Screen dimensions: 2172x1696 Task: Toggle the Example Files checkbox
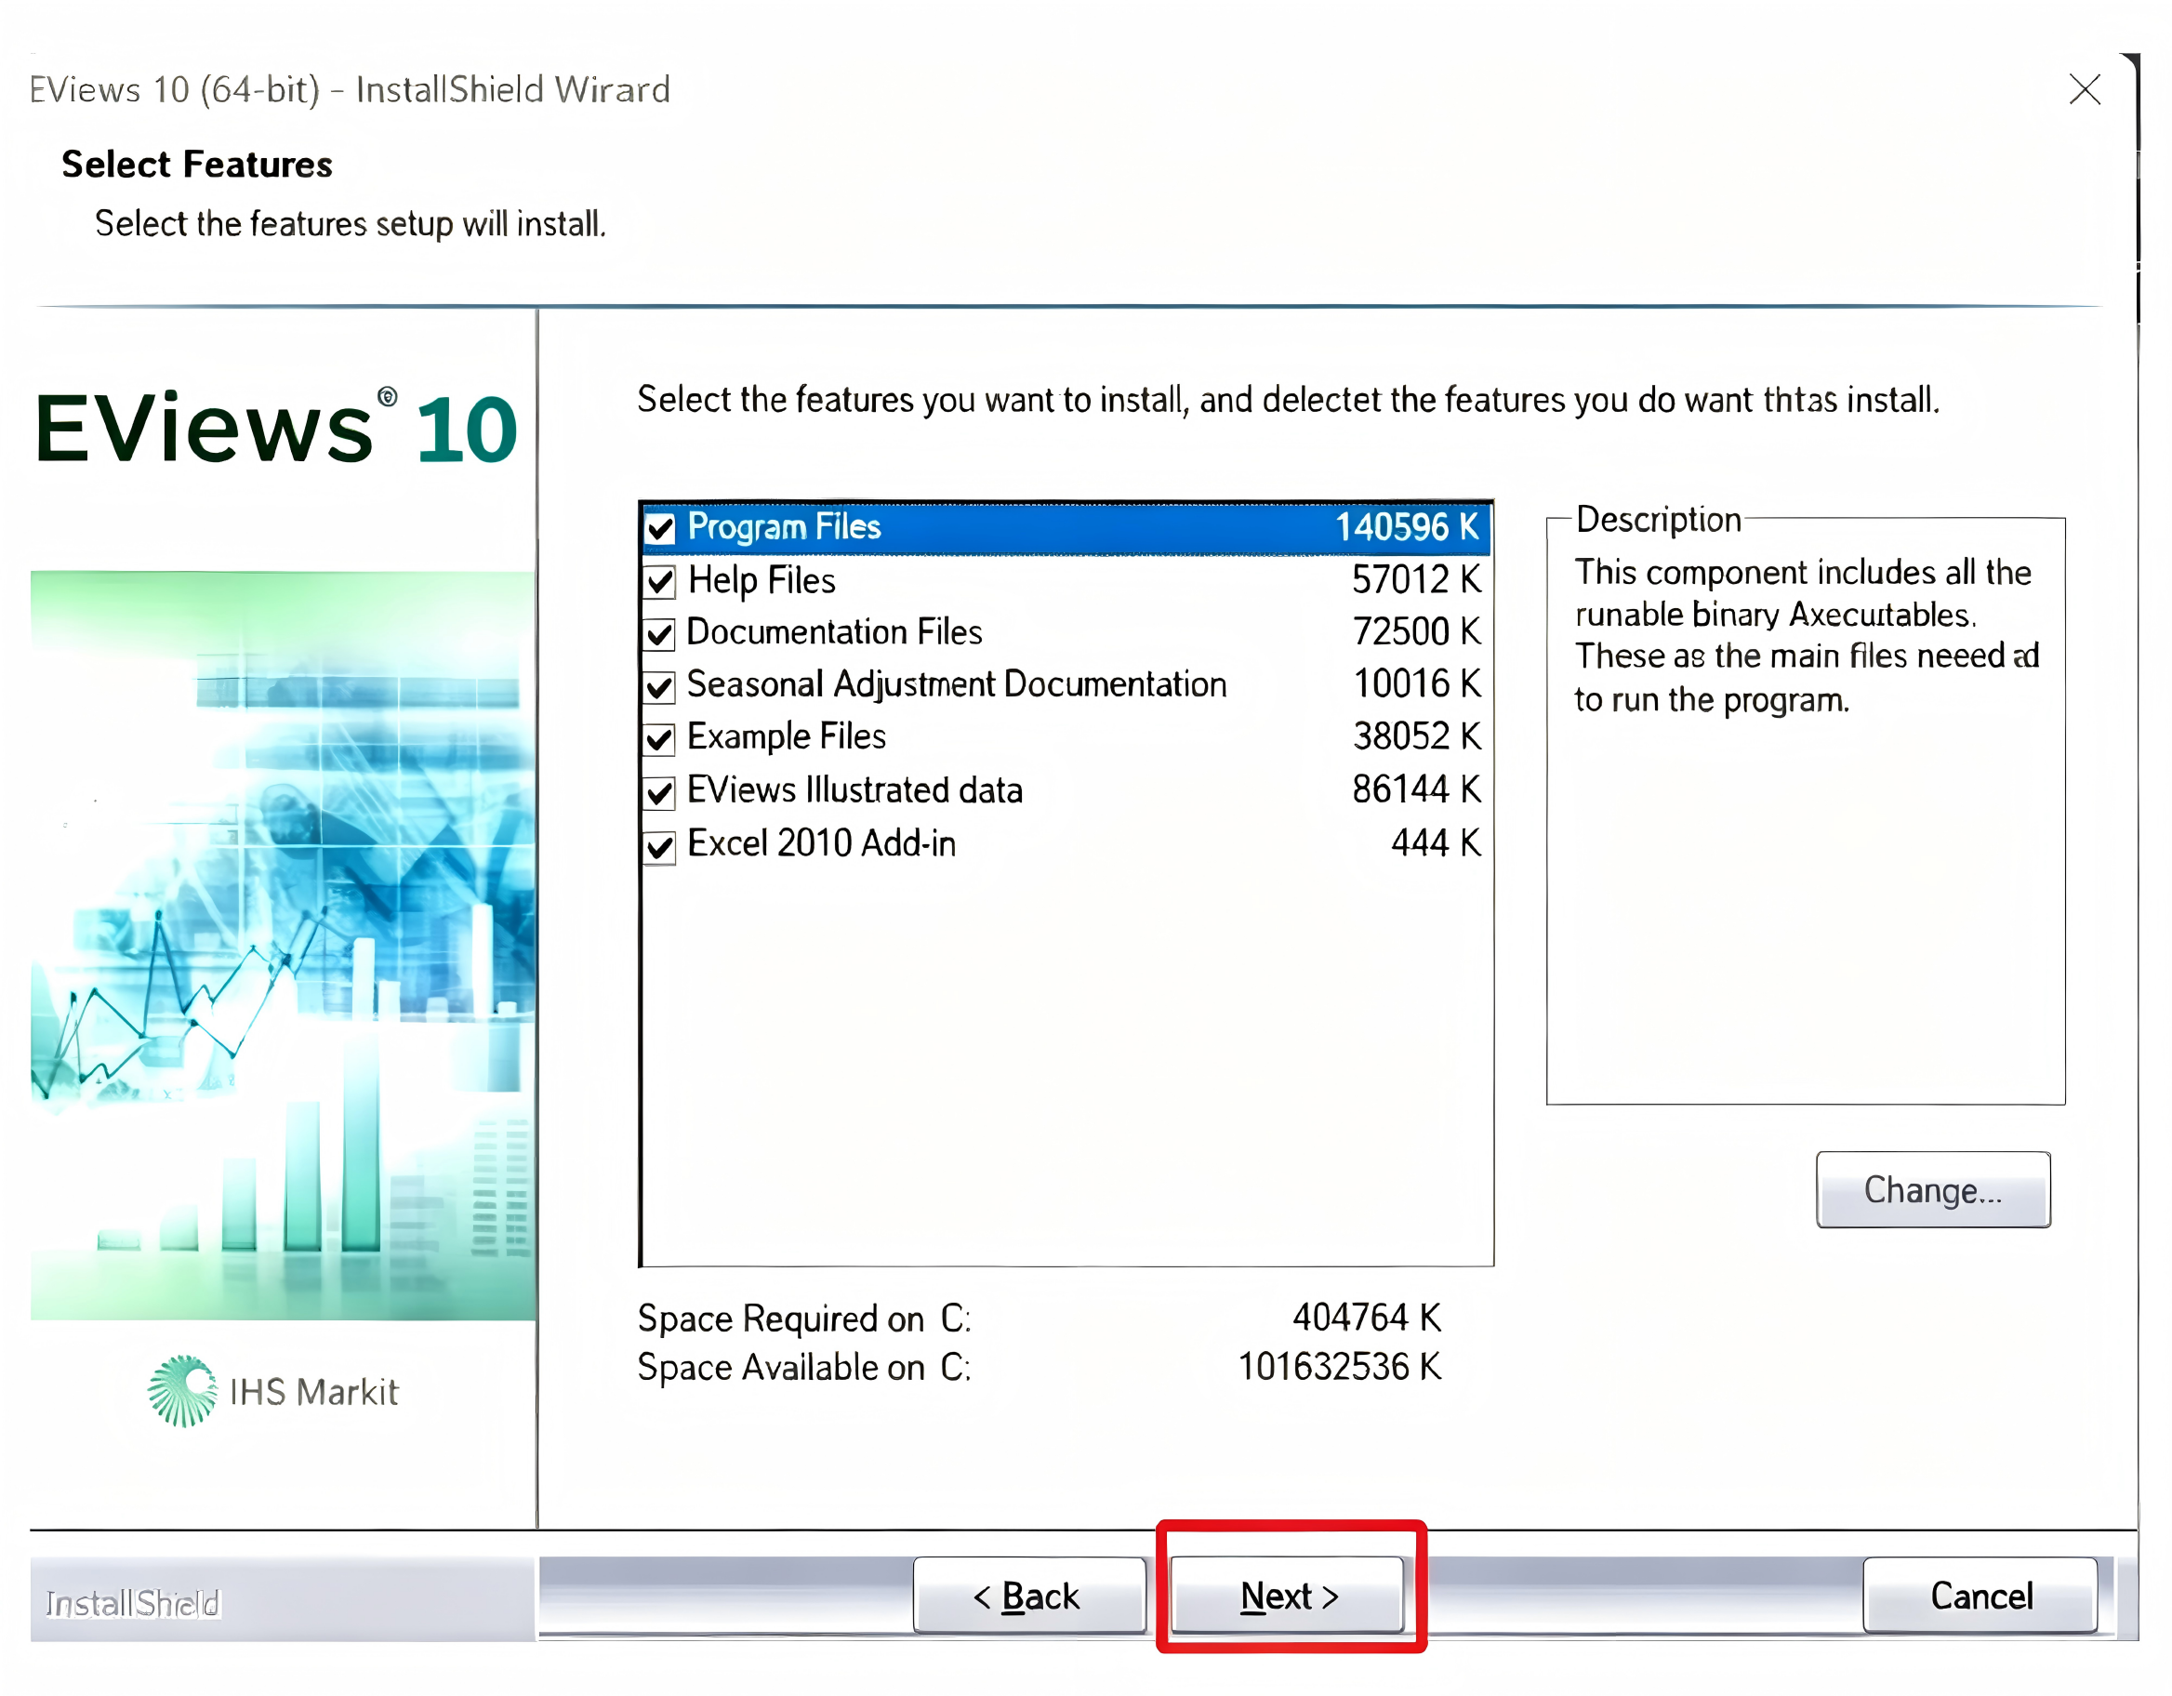click(660, 739)
